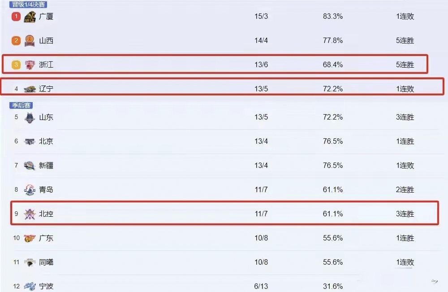Click the 山西 team logo icon
The image size is (448, 292).
(30, 41)
